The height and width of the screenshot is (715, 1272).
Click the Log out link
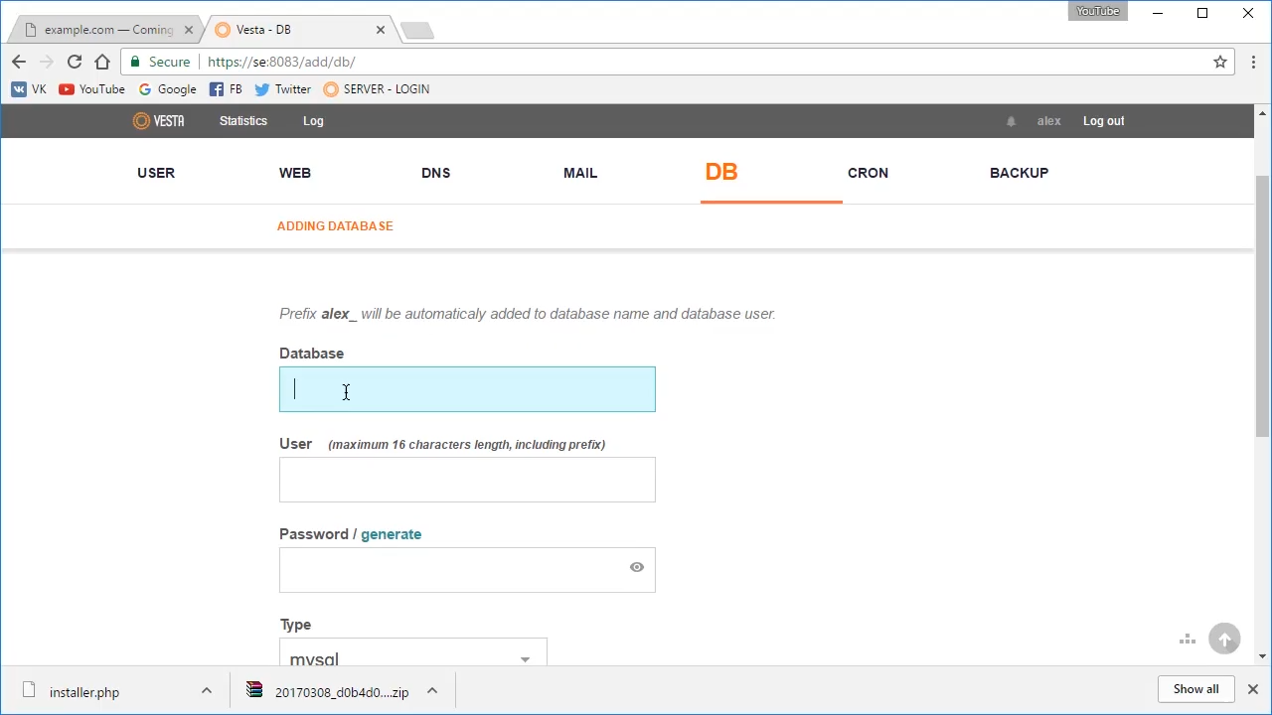[x=1103, y=121]
